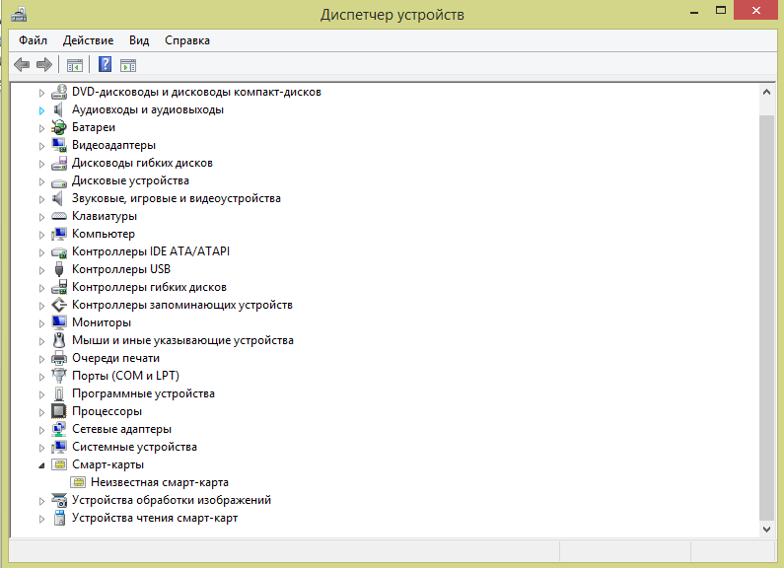Toggle the console tree pane toolbar icon

click(75, 65)
